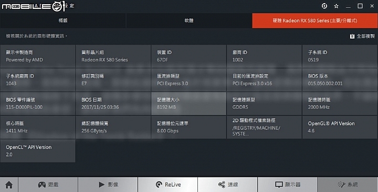Select the 記憶體位元速率 8.00 Gbps tile
Viewport: 378px width, 192px height.
click(189, 127)
